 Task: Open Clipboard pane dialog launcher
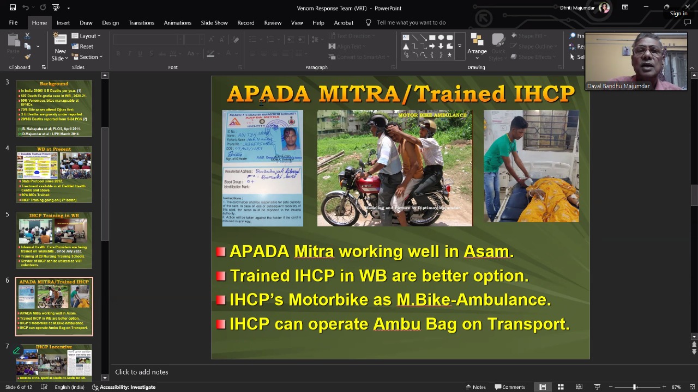click(x=44, y=68)
